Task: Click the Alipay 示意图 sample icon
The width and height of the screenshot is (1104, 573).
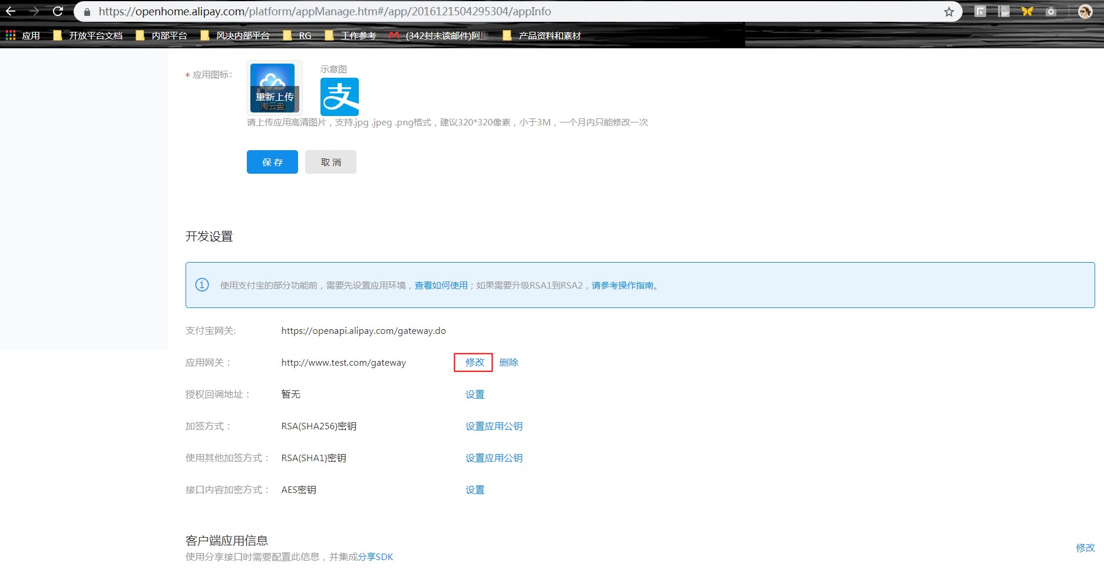Action: pyautogui.click(x=339, y=97)
